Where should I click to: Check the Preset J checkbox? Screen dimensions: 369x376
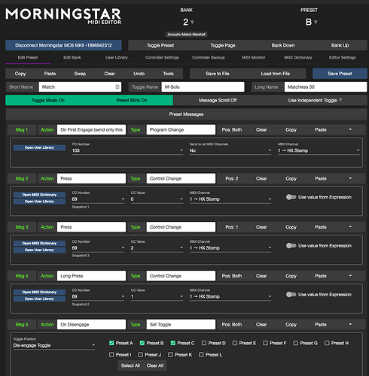click(141, 355)
